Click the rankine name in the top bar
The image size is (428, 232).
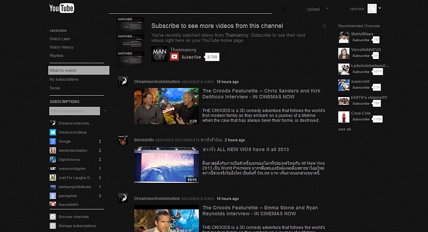[357, 9]
